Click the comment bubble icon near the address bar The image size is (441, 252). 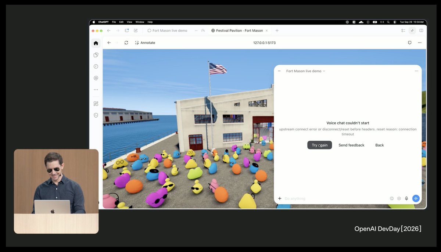point(410,43)
